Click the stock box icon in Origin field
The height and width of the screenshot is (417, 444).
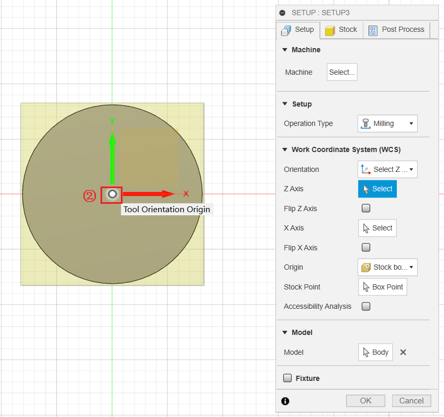(365, 267)
